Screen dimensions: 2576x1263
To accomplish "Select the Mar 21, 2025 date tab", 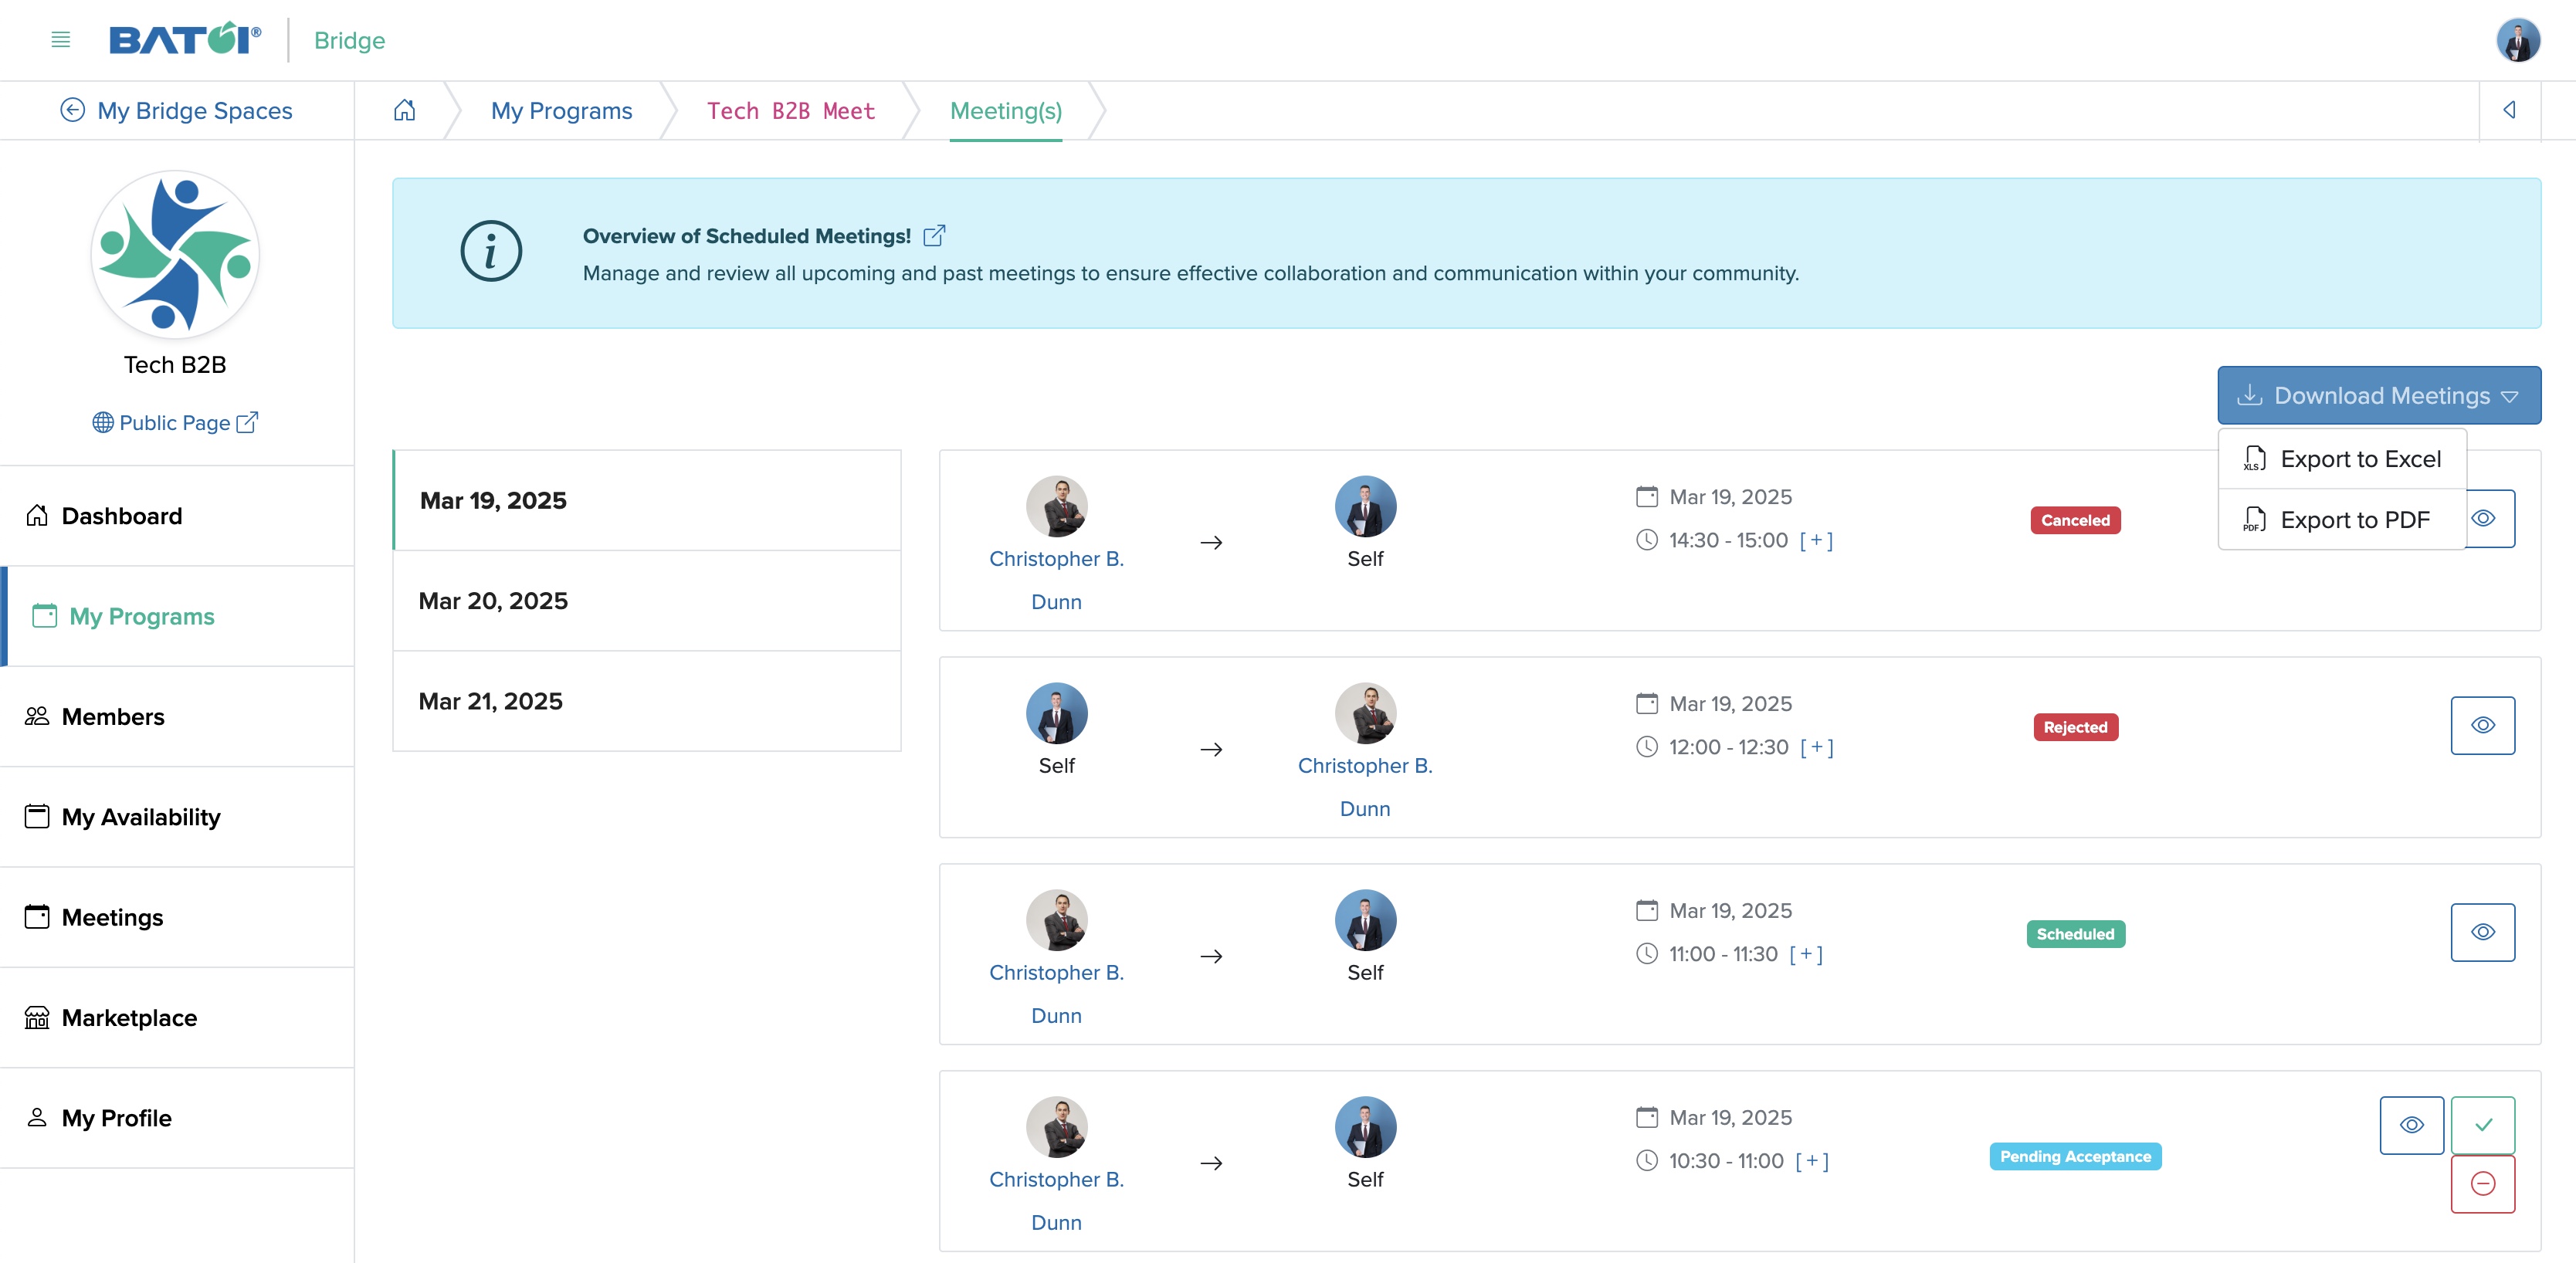I will pyautogui.click(x=647, y=701).
